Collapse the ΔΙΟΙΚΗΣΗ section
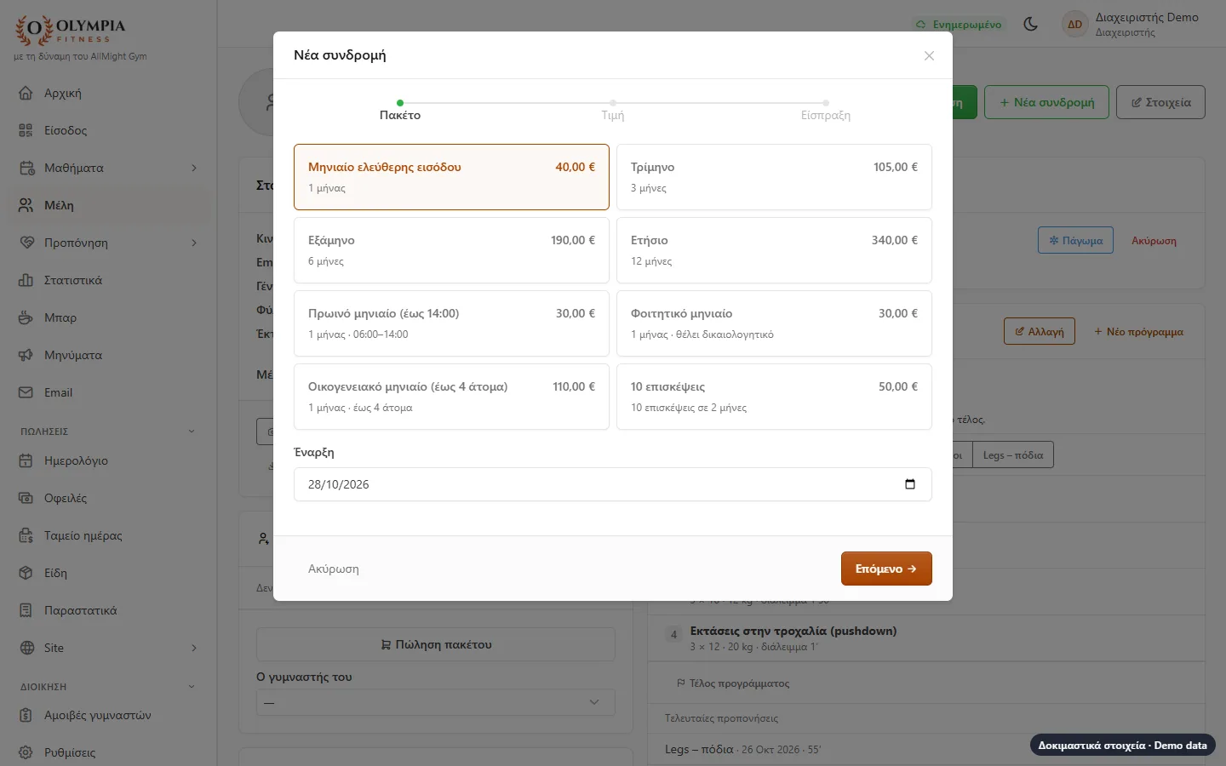 [192, 687]
